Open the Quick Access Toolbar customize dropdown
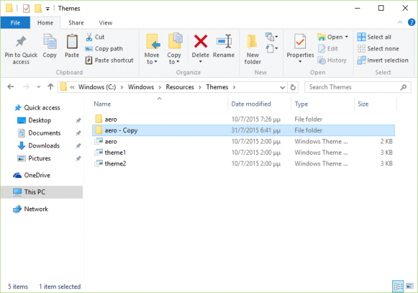This screenshot has height=293, width=418. 48,9
